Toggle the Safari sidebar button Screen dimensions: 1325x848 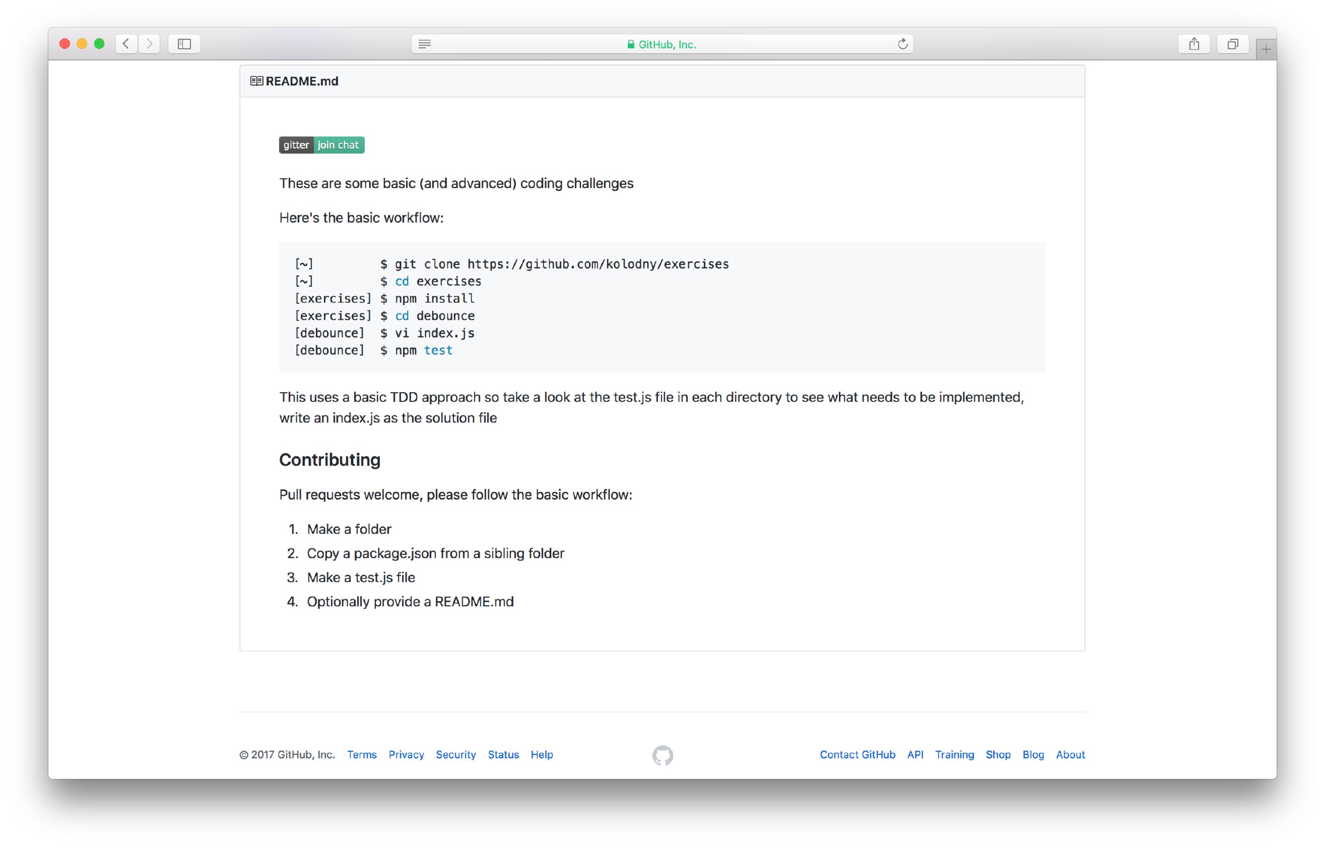(x=184, y=43)
